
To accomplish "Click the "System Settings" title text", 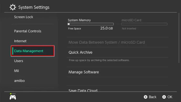I will click(x=34, y=7).
